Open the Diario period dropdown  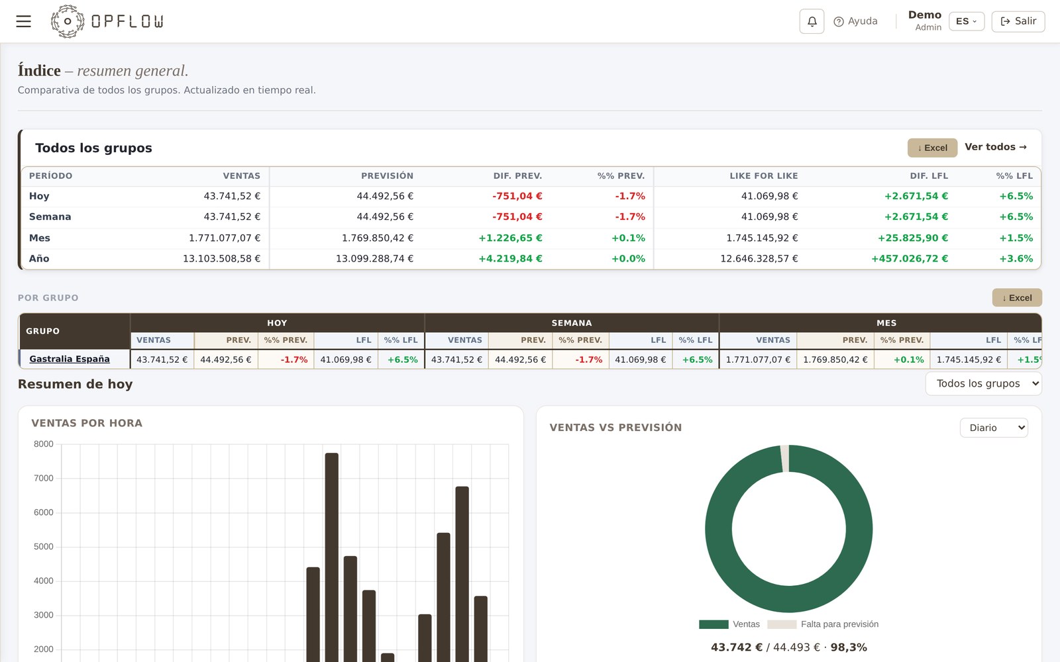click(x=994, y=428)
